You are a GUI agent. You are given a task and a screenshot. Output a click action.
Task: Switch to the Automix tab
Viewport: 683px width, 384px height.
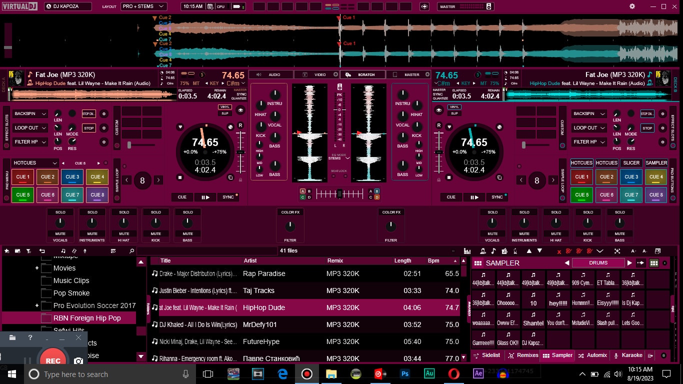pyautogui.click(x=592, y=355)
